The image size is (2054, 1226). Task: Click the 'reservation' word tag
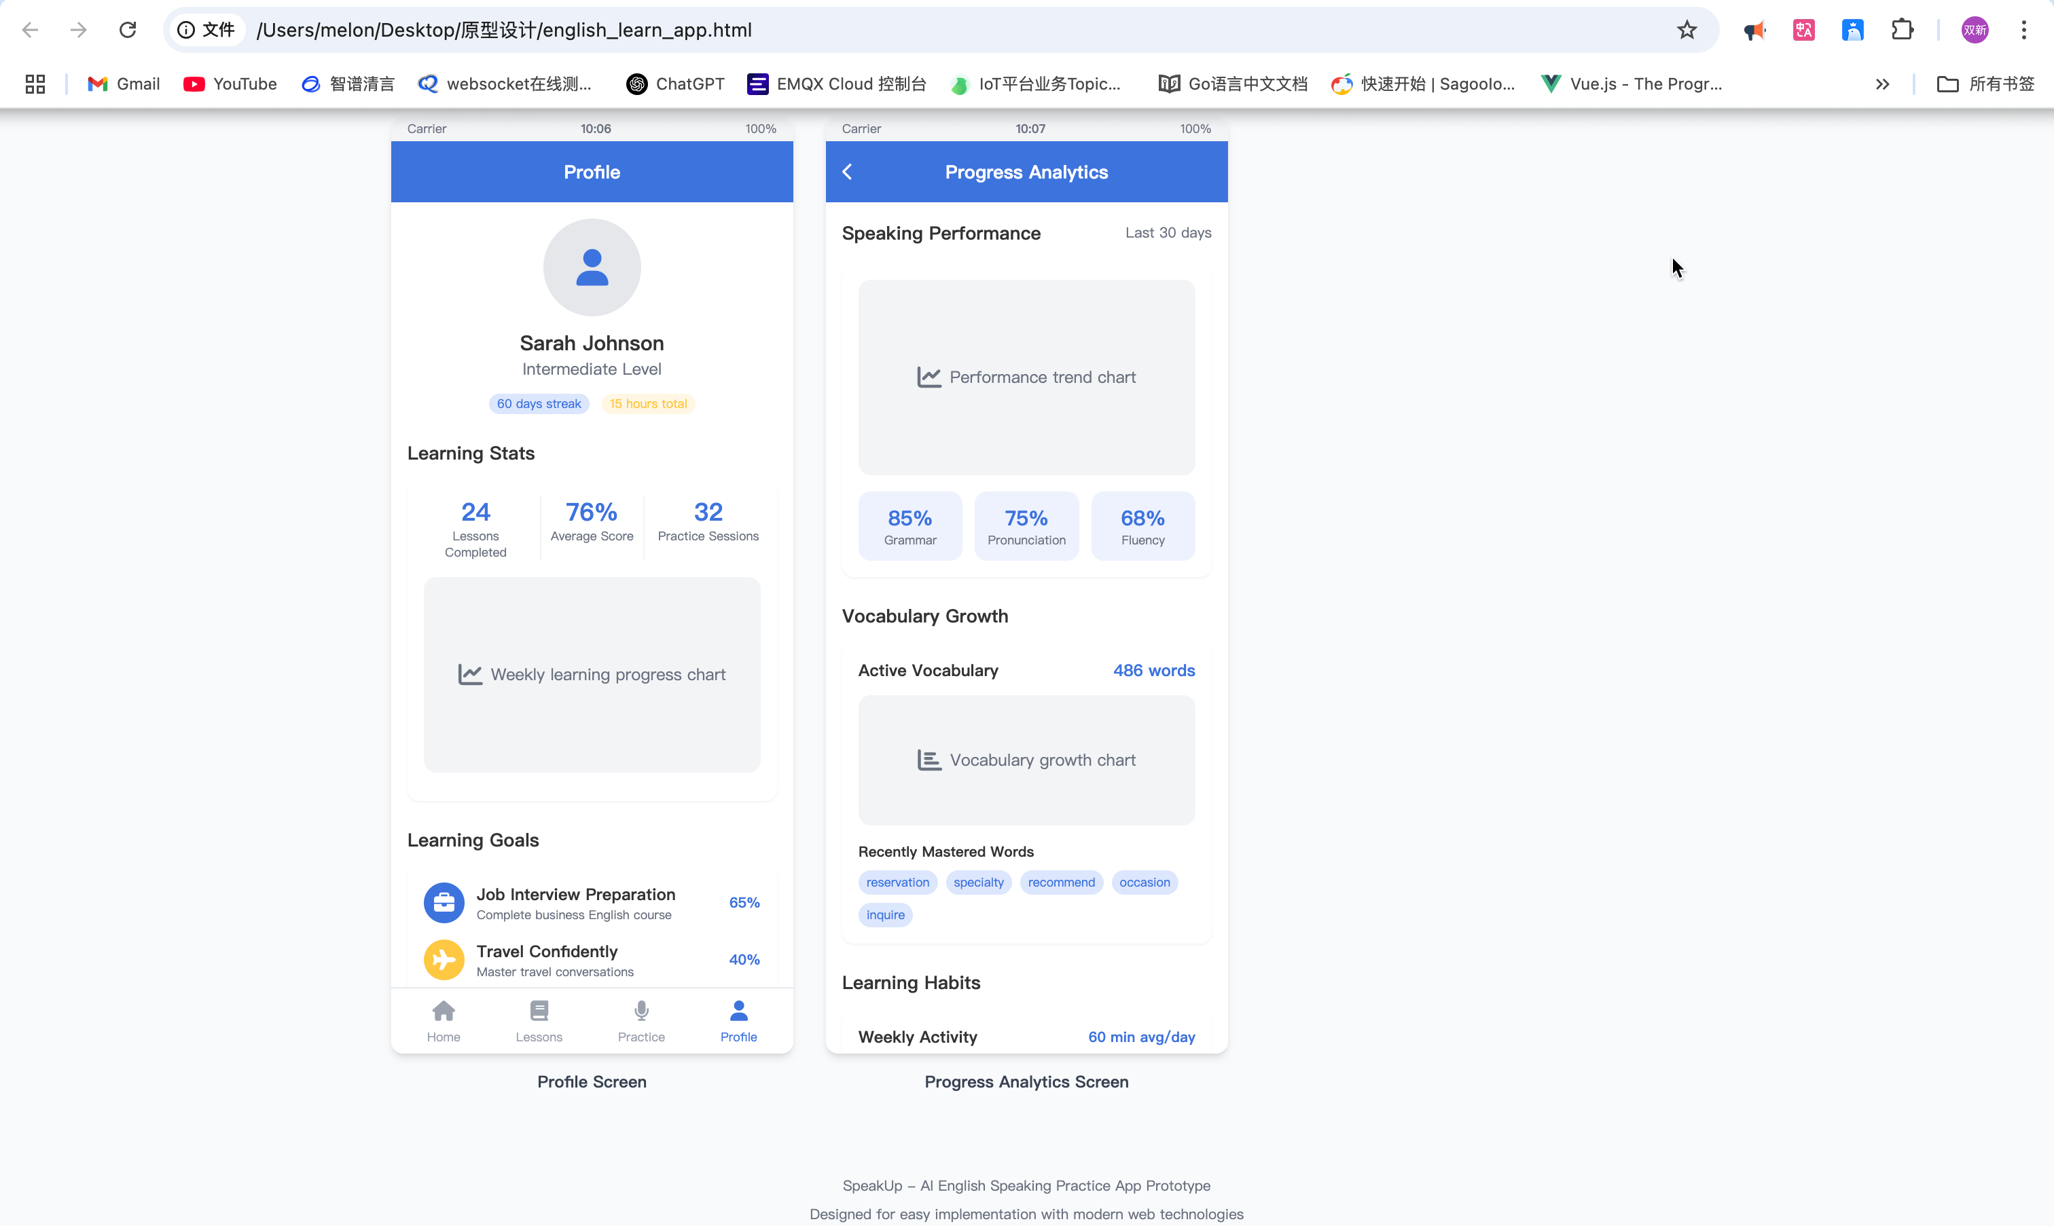point(898,883)
